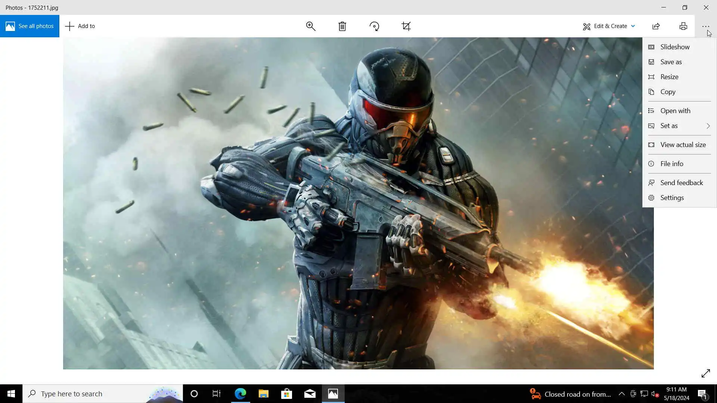The width and height of the screenshot is (717, 403).
Task: Click the share icon in toolbar
Action: pyautogui.click(x=656, y=26)
